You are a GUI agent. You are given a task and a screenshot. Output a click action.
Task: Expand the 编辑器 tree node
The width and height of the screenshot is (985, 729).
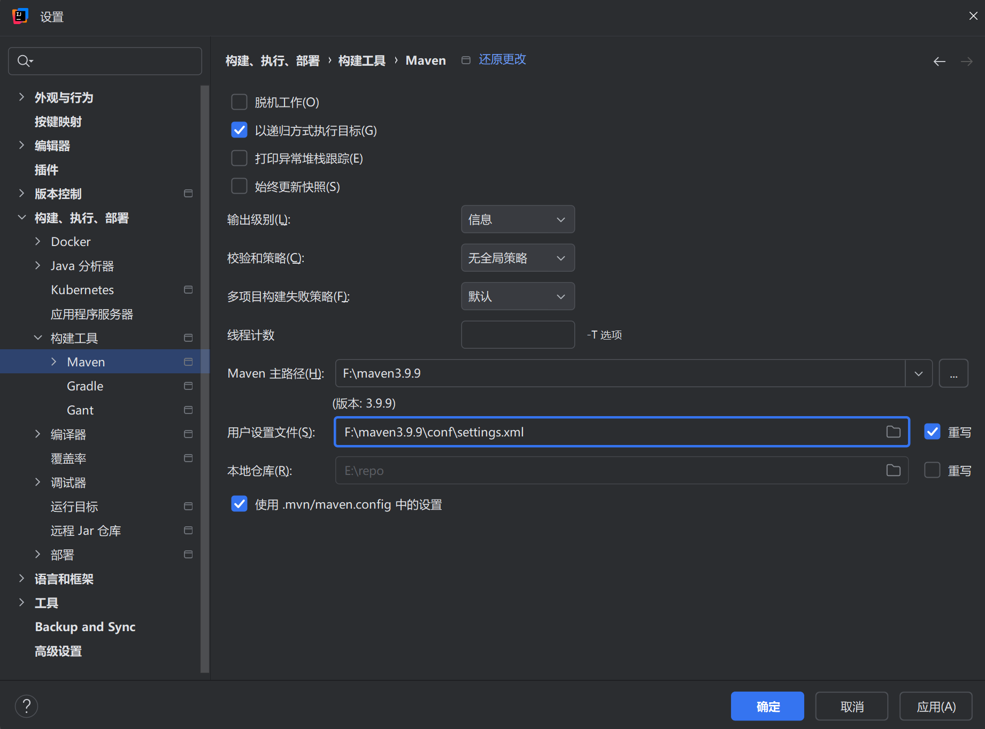click(x=21, y=145)
